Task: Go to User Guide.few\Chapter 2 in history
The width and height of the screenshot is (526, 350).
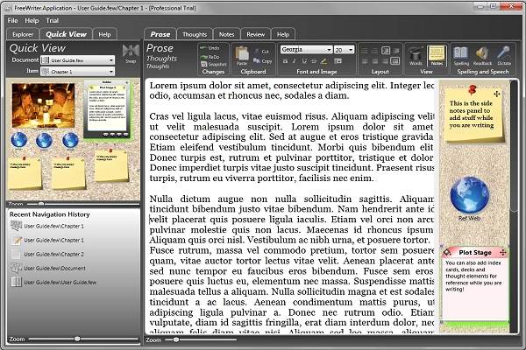Action: (x=47, y=255)
